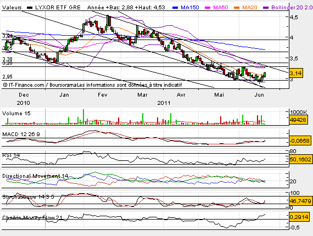Image resolution: width=313 pixels, height=236 pixels.
Task: Click the 'Chaikin Money Flow 21' panel title
Action: [x=32, y=218]
